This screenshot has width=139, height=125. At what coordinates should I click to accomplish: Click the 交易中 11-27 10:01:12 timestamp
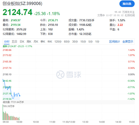tap(116, 15)
